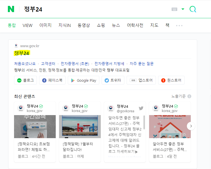
Task: Select the 쇼핑 tab
Action: (101, 25)
